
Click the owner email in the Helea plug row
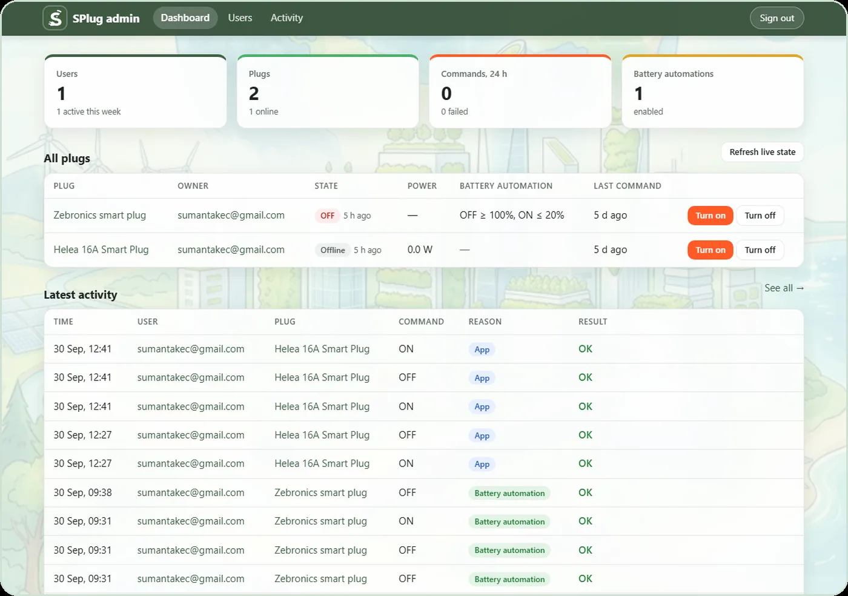click(231, 250)
